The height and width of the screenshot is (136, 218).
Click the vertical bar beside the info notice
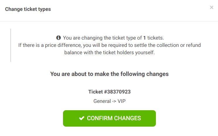pyautogui.click(x=11, y=45)
